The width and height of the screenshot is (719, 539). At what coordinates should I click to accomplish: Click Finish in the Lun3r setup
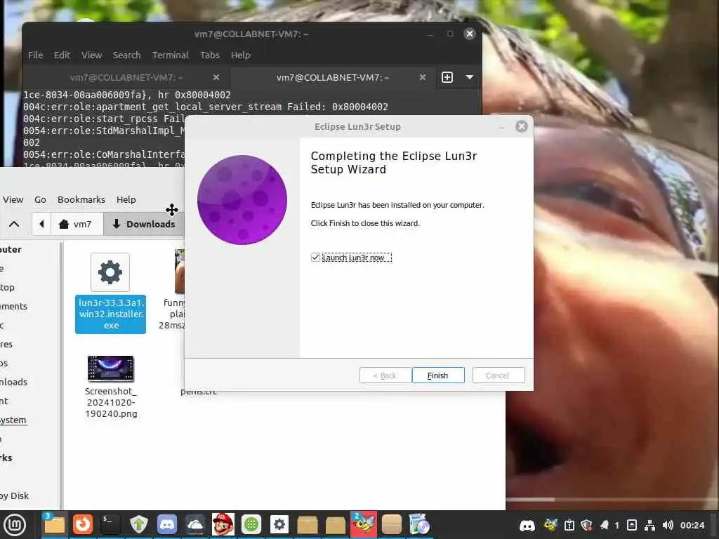click(438, 375)
